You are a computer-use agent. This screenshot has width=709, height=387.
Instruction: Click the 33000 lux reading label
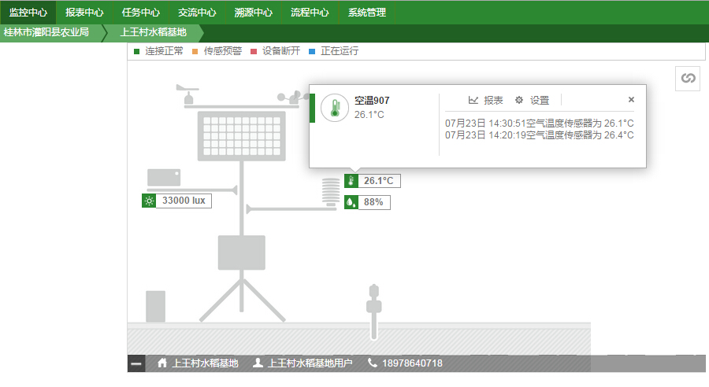[x=184, y=201]
